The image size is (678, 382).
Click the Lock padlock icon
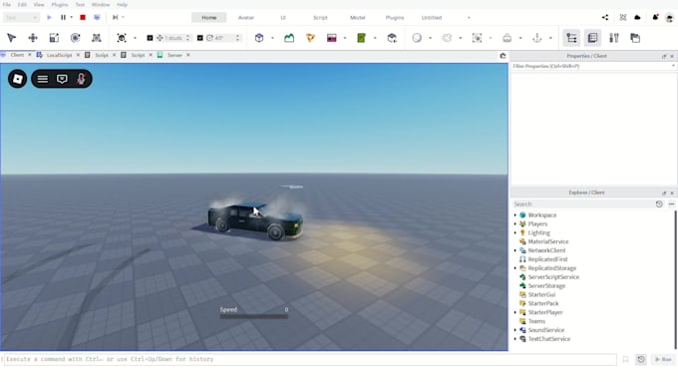pyautogui.click(x=507, y=38)
